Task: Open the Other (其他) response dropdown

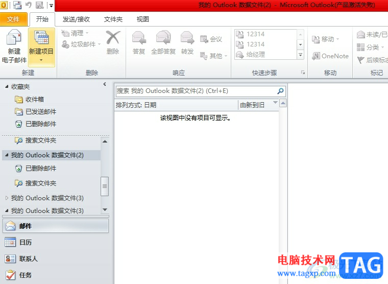Action: coord(213,56)
